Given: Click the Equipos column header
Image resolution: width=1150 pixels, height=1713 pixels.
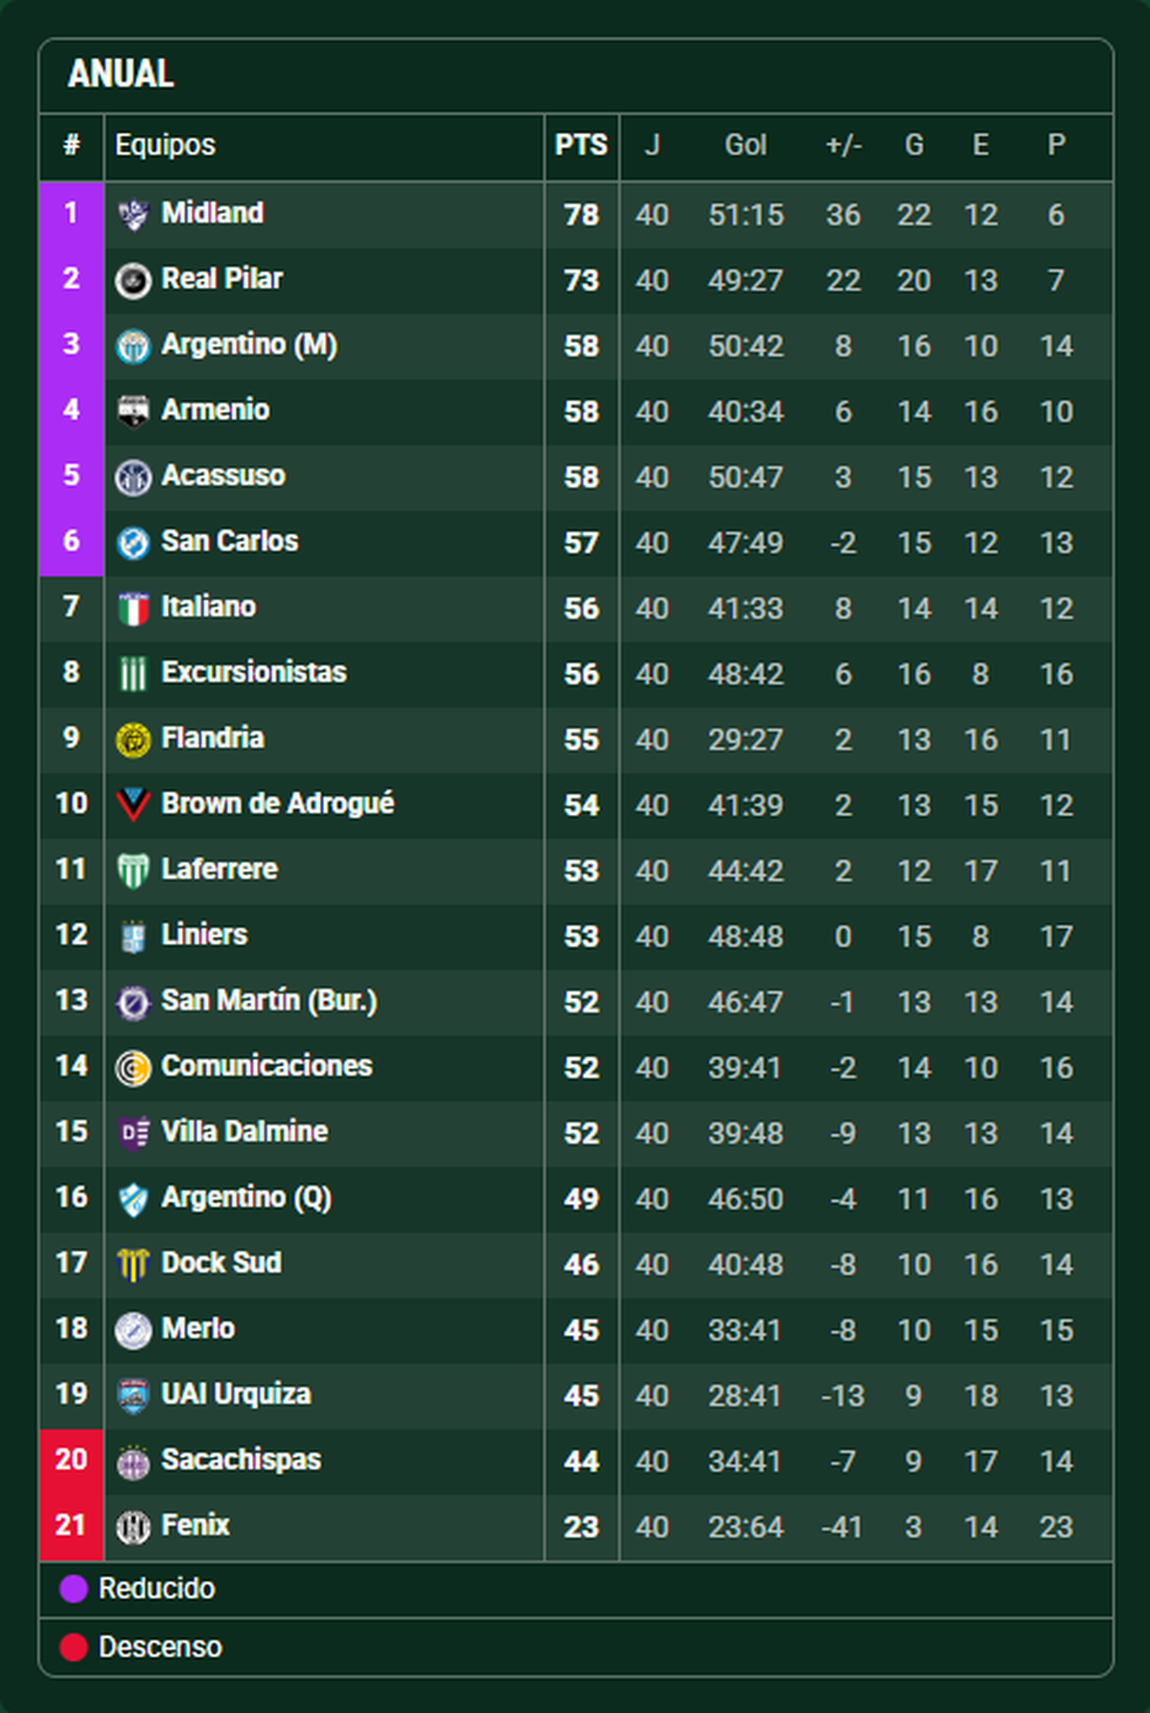Looking at the screenshot, I should 165,146.
